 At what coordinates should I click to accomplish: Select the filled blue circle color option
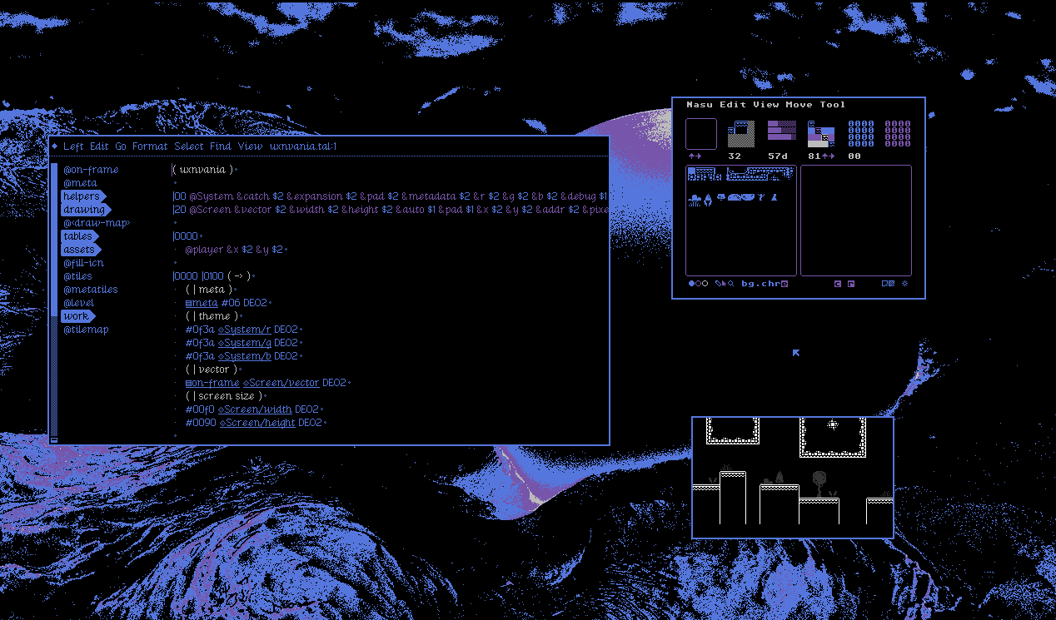pyautogui.click(x=691, y=284)
